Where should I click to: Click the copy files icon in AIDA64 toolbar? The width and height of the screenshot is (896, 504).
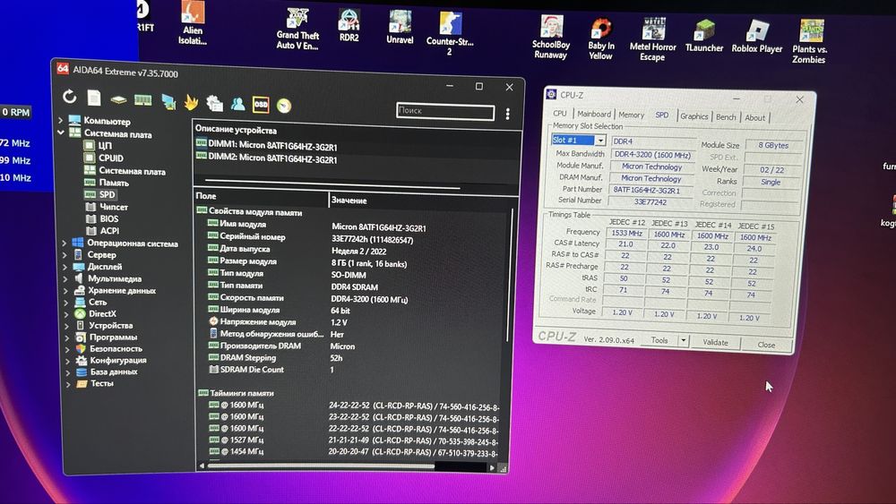coord(214,103)
